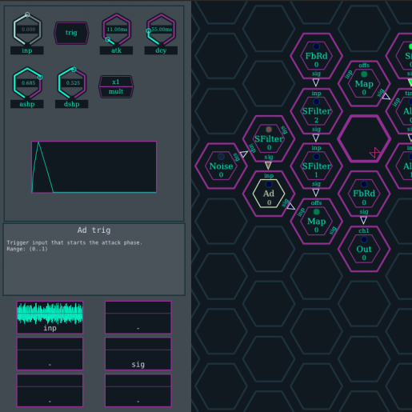The width and height of the screenshot is (412, 412).
Task: Select the Map 0 node beside SFilter 2
Action: [364, 84]
